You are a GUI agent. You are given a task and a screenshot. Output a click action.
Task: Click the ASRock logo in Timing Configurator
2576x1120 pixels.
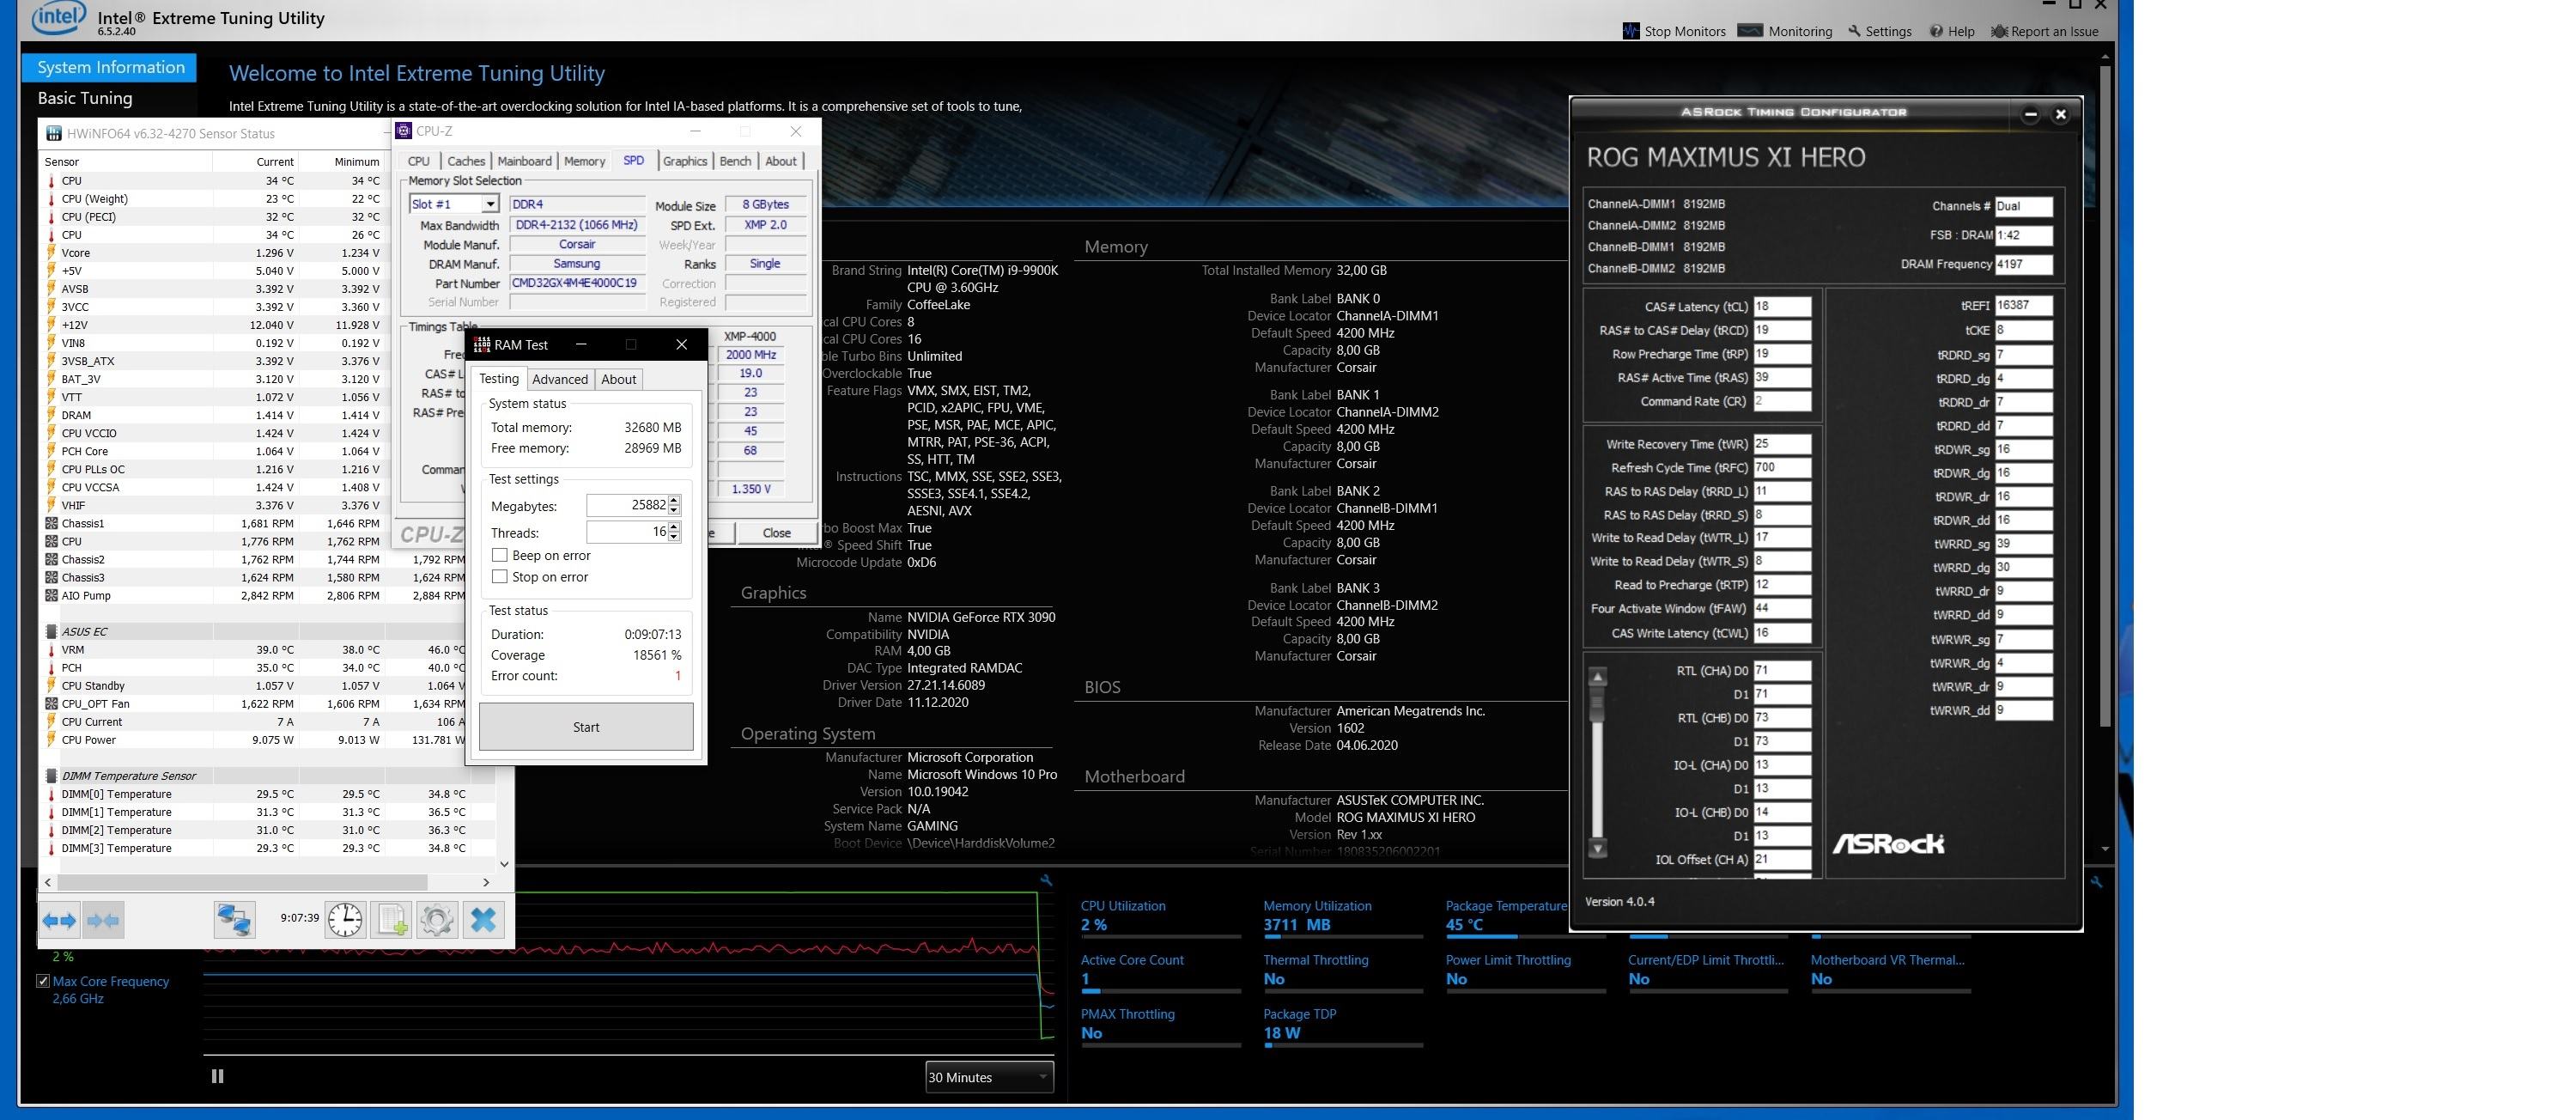1888,844
